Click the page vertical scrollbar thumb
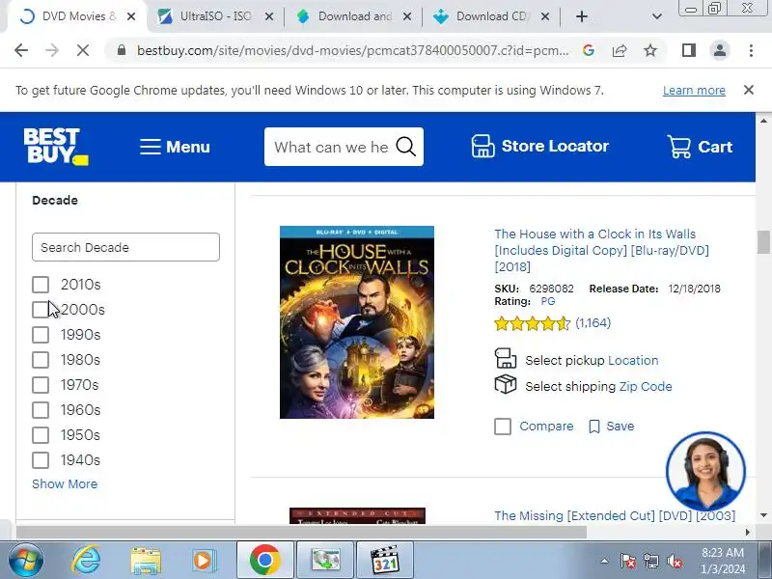772x579 pixels. coord(763,242)
